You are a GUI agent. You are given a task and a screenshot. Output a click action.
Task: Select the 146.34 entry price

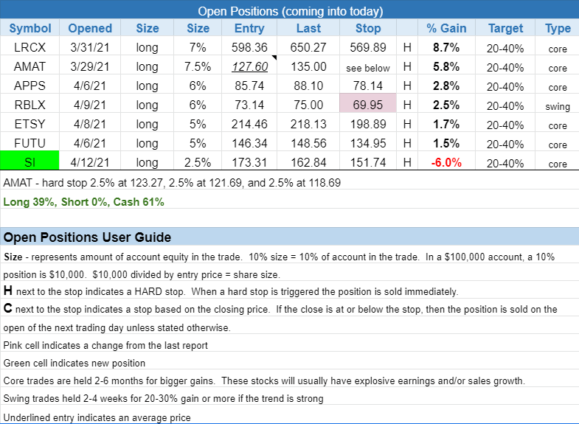click(x=249, y=143)
